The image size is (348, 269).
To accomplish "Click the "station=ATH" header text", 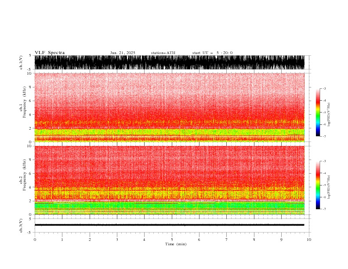I will [163, 53].
